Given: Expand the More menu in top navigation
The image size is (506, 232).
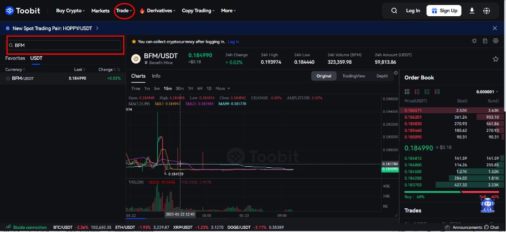Looking at the screenshot, I should [x=229, y=11].
